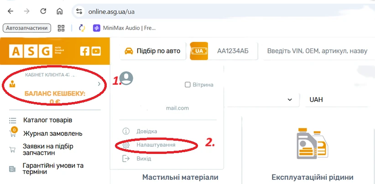375x184 pixels.
Task: Open Автозапчастини bookmark
Action: pyautogui.click(x=27, y=28)
